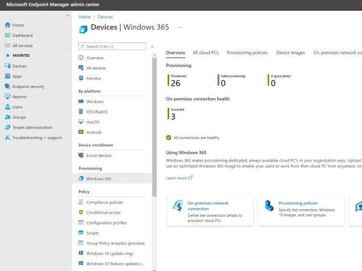
Task: Click the Failed provisioning count
Action: pos(223,83)
